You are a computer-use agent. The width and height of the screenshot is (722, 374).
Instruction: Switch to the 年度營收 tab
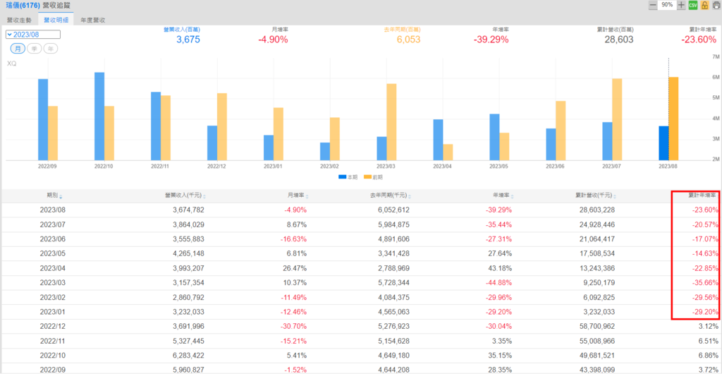pos(93,20)
